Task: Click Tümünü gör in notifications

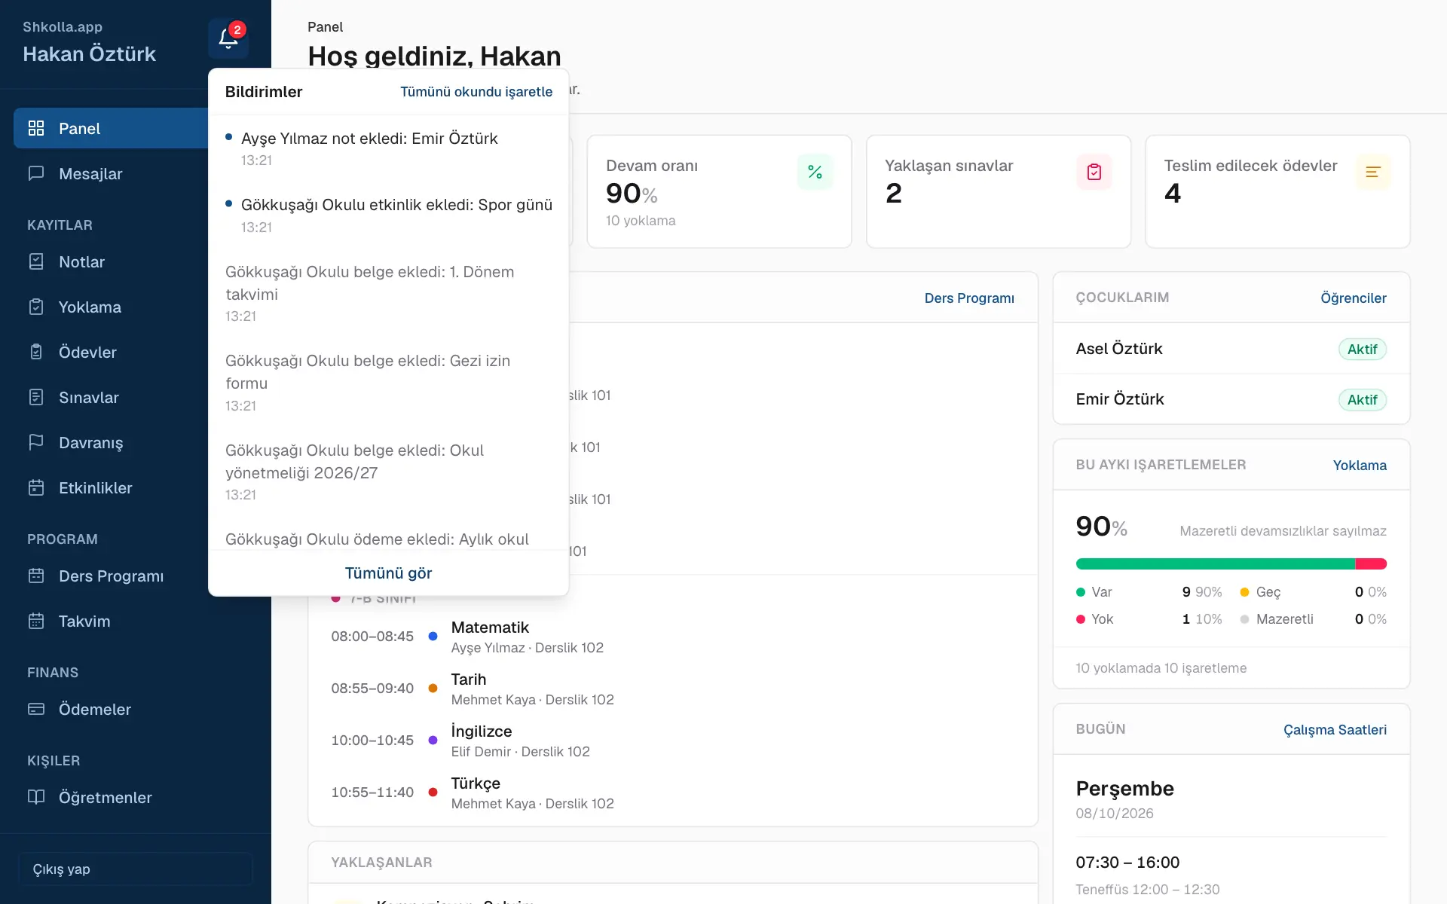Action: tap(388, 573)
